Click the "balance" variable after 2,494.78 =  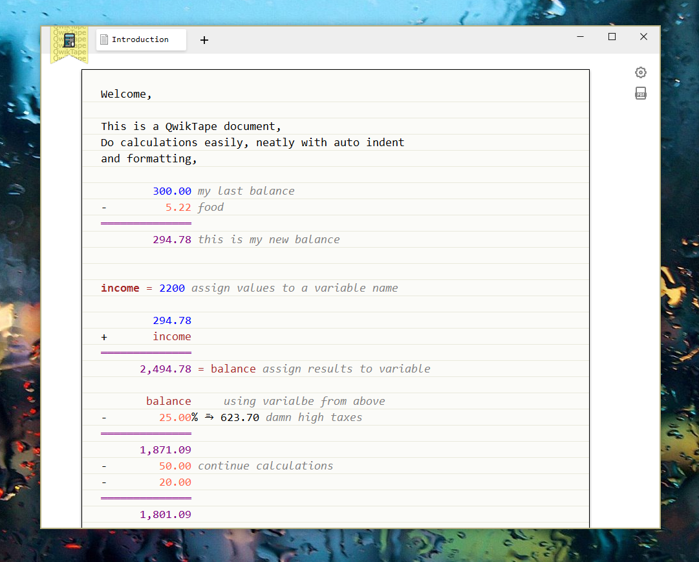click(233, 369)
